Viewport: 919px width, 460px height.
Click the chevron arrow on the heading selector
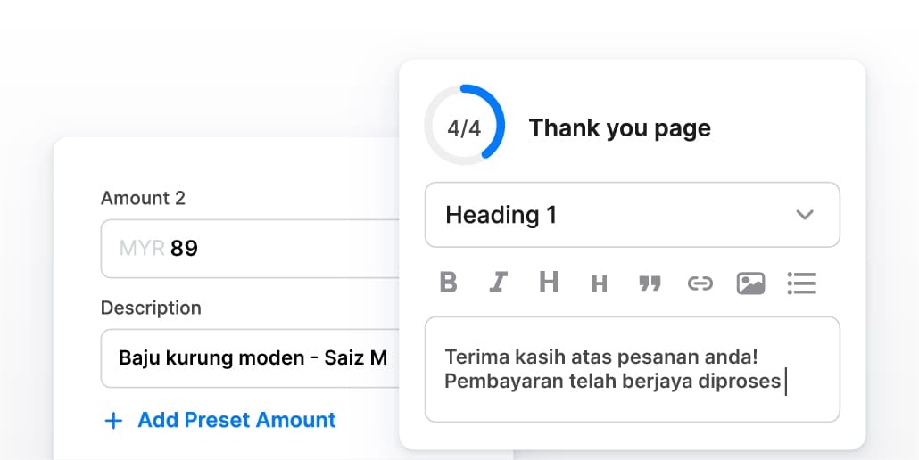point(805,215)
